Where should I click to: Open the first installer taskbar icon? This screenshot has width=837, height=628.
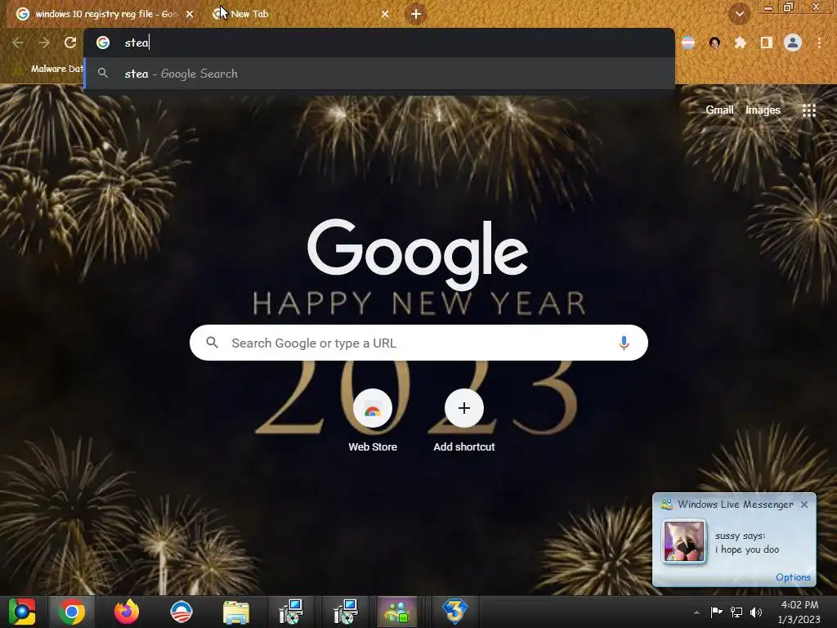click(291, 612)
